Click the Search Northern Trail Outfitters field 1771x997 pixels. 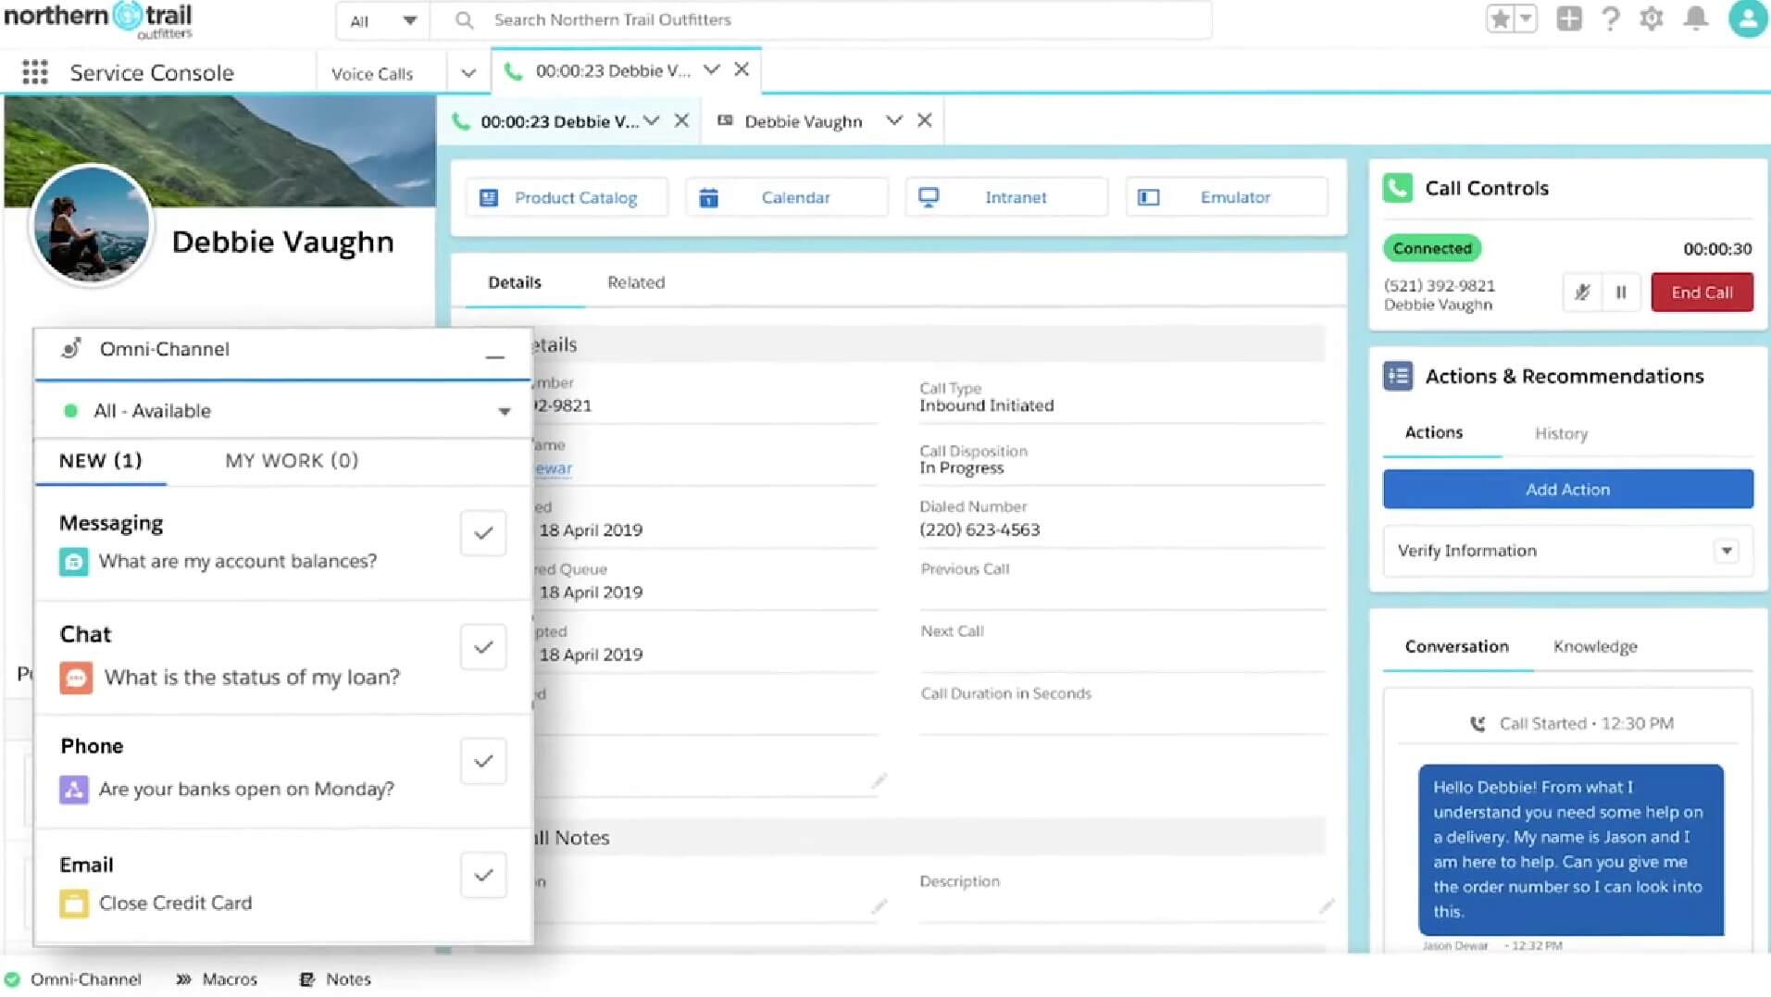pyautogui.click(x=822, y=20)
